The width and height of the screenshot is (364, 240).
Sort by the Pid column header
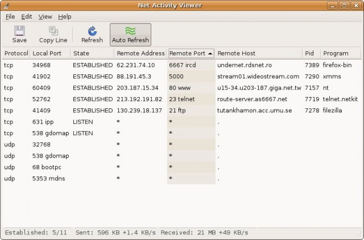[x=312, y=53]
